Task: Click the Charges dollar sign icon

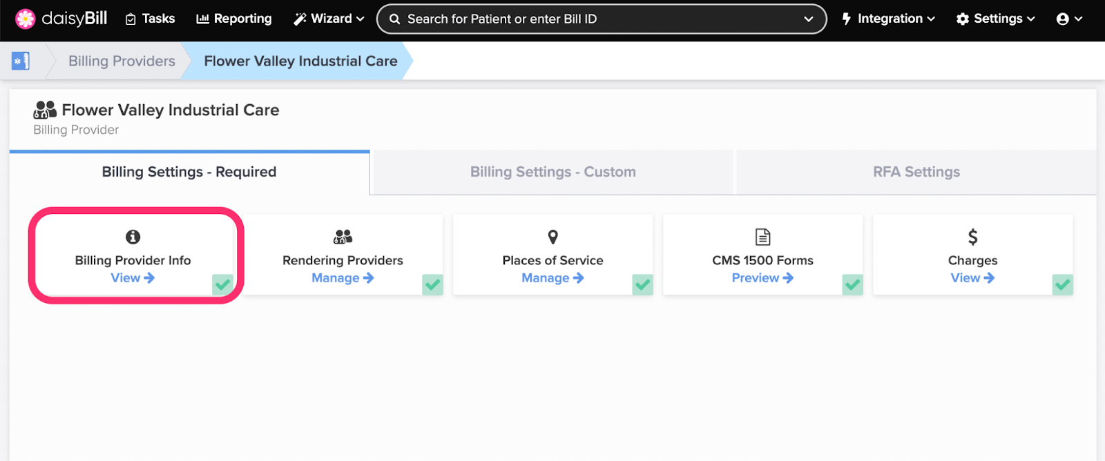Action: 972,237
